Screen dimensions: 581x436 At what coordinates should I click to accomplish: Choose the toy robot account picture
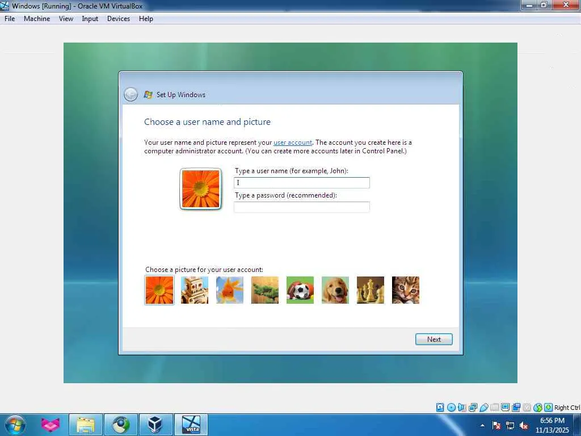[195, 290]
